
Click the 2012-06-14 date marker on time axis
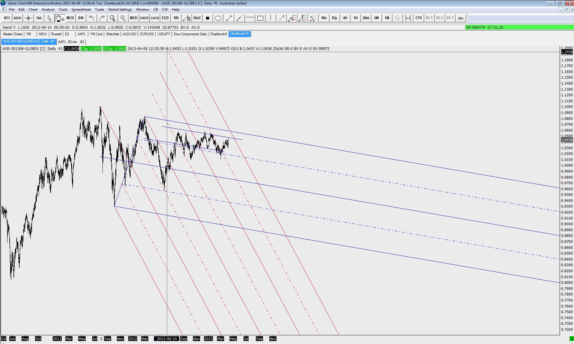coord(167,339)
